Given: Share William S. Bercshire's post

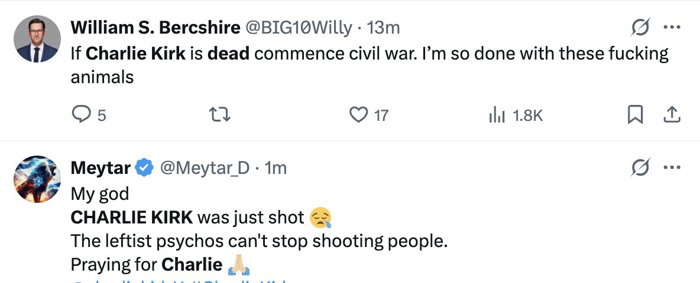Looking at the screenshot, I should (x=672, y=114).
